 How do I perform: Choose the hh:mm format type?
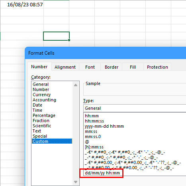click(x=135, y=116)
